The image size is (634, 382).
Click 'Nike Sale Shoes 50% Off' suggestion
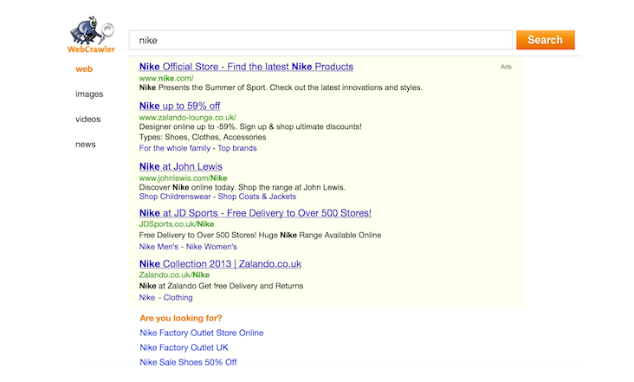(x=189, y=362)
